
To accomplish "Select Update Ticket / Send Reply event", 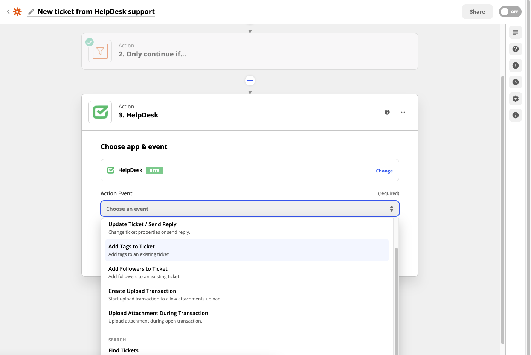I will point(247,228).
